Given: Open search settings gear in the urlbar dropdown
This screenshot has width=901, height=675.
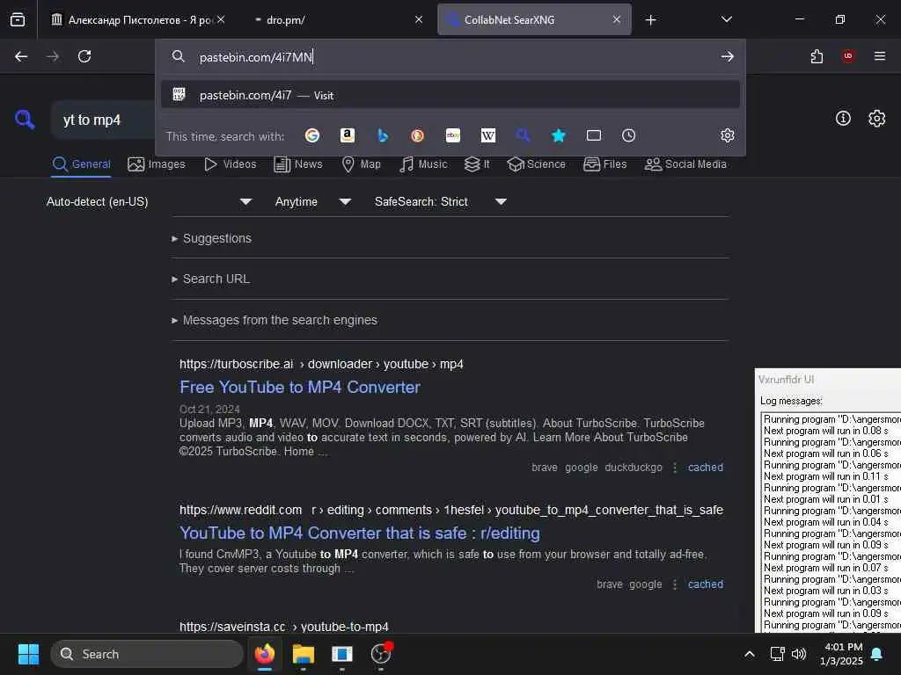Looking at the screenshot, I should [728, 135].
